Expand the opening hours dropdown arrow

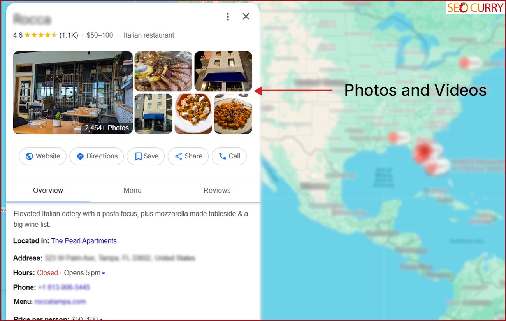[x=104, y=273]
